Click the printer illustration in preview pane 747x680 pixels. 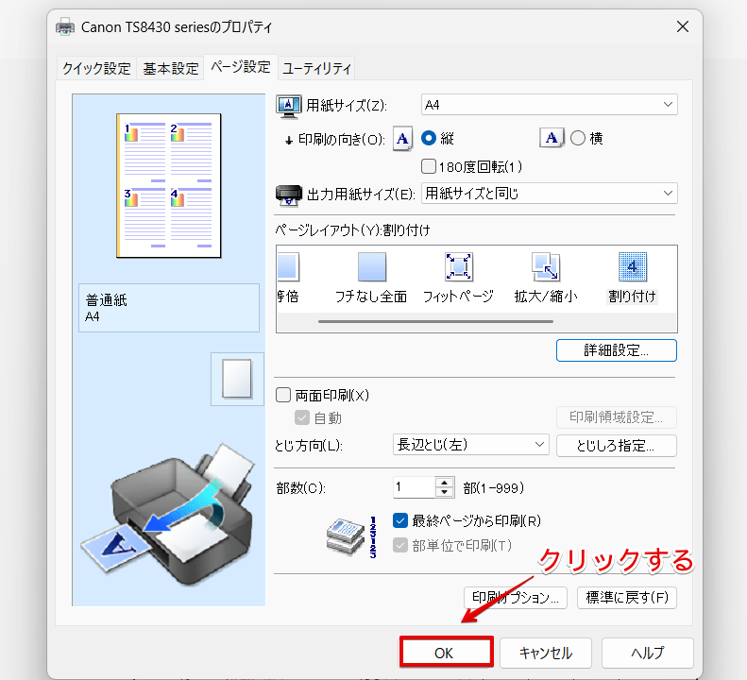[169, 516]
